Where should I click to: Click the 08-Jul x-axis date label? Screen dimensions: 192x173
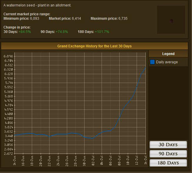(x=119, y=160)
